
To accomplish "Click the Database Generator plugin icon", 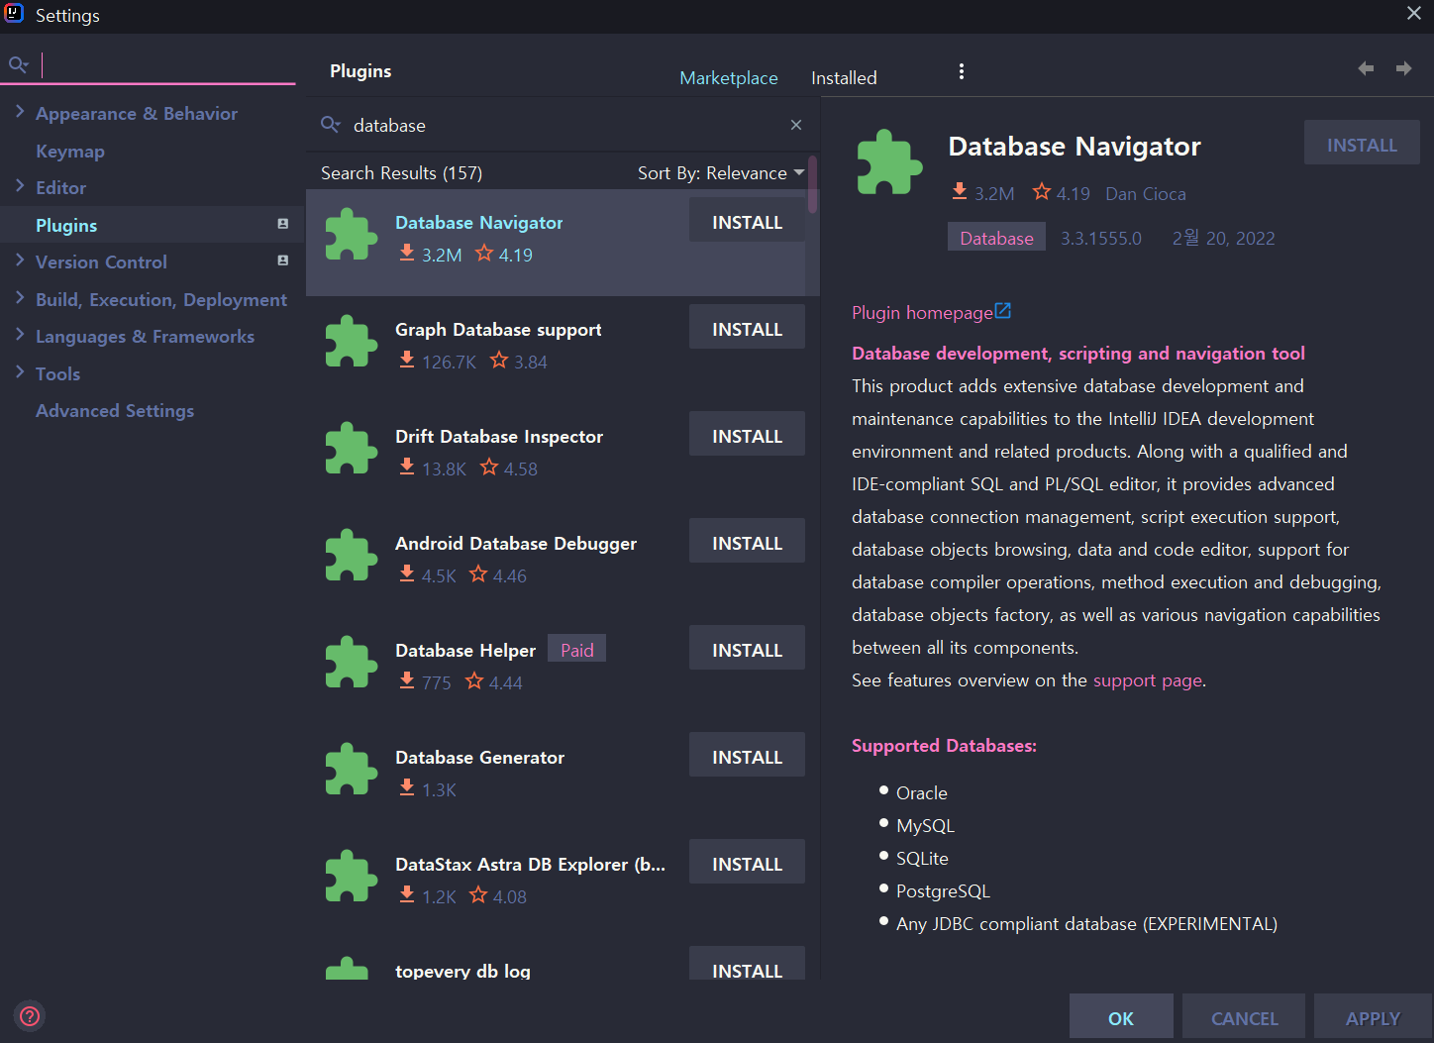I will [352, 770].
